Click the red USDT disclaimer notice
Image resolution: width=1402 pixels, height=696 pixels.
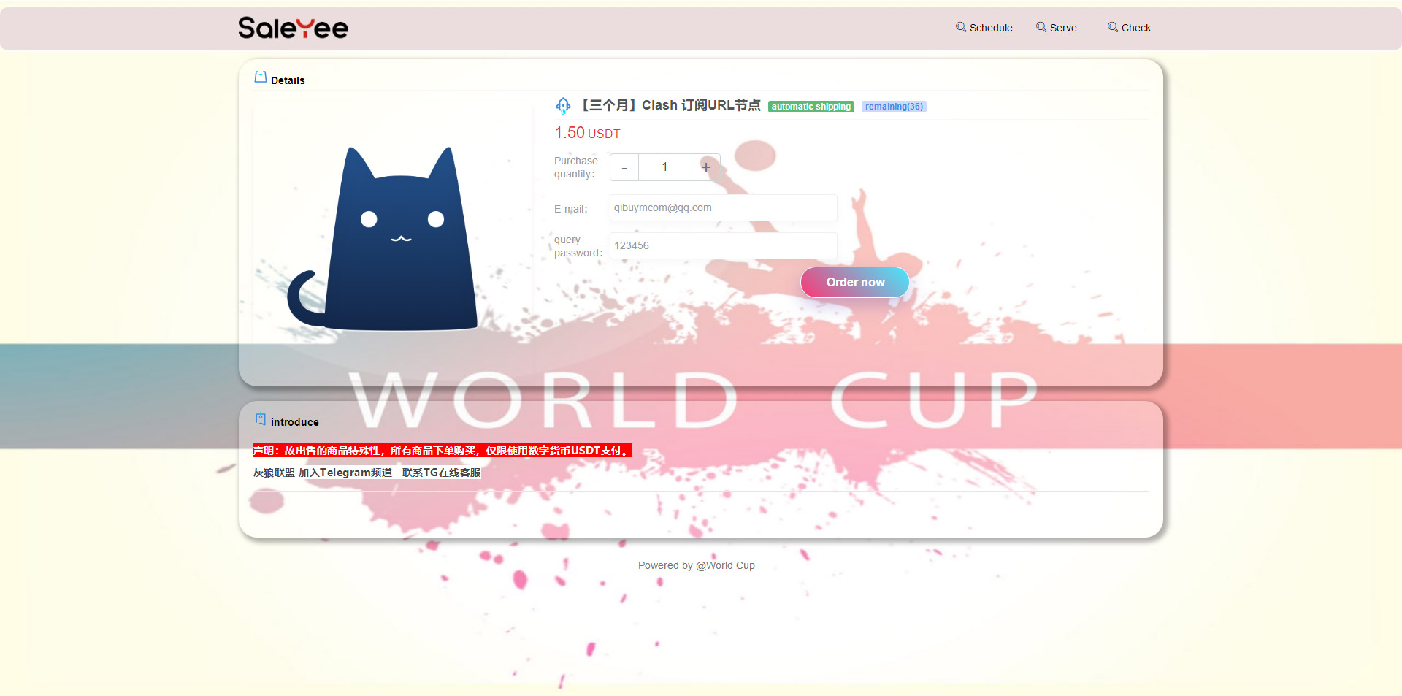(443, 451)
